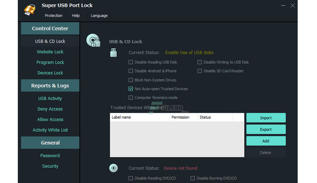
Task: Sort list by Label name column header
Action: (x=140, y=117)
